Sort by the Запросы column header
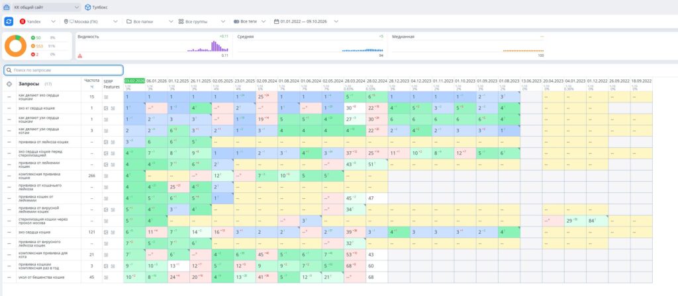This screenshot has width=678, height=296. (x=29, y=84)
